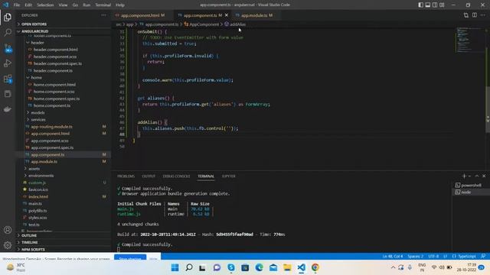Open Windows Start button on taskbar
The width and height of the screenshot is (490, 275).
pos(175,267)
